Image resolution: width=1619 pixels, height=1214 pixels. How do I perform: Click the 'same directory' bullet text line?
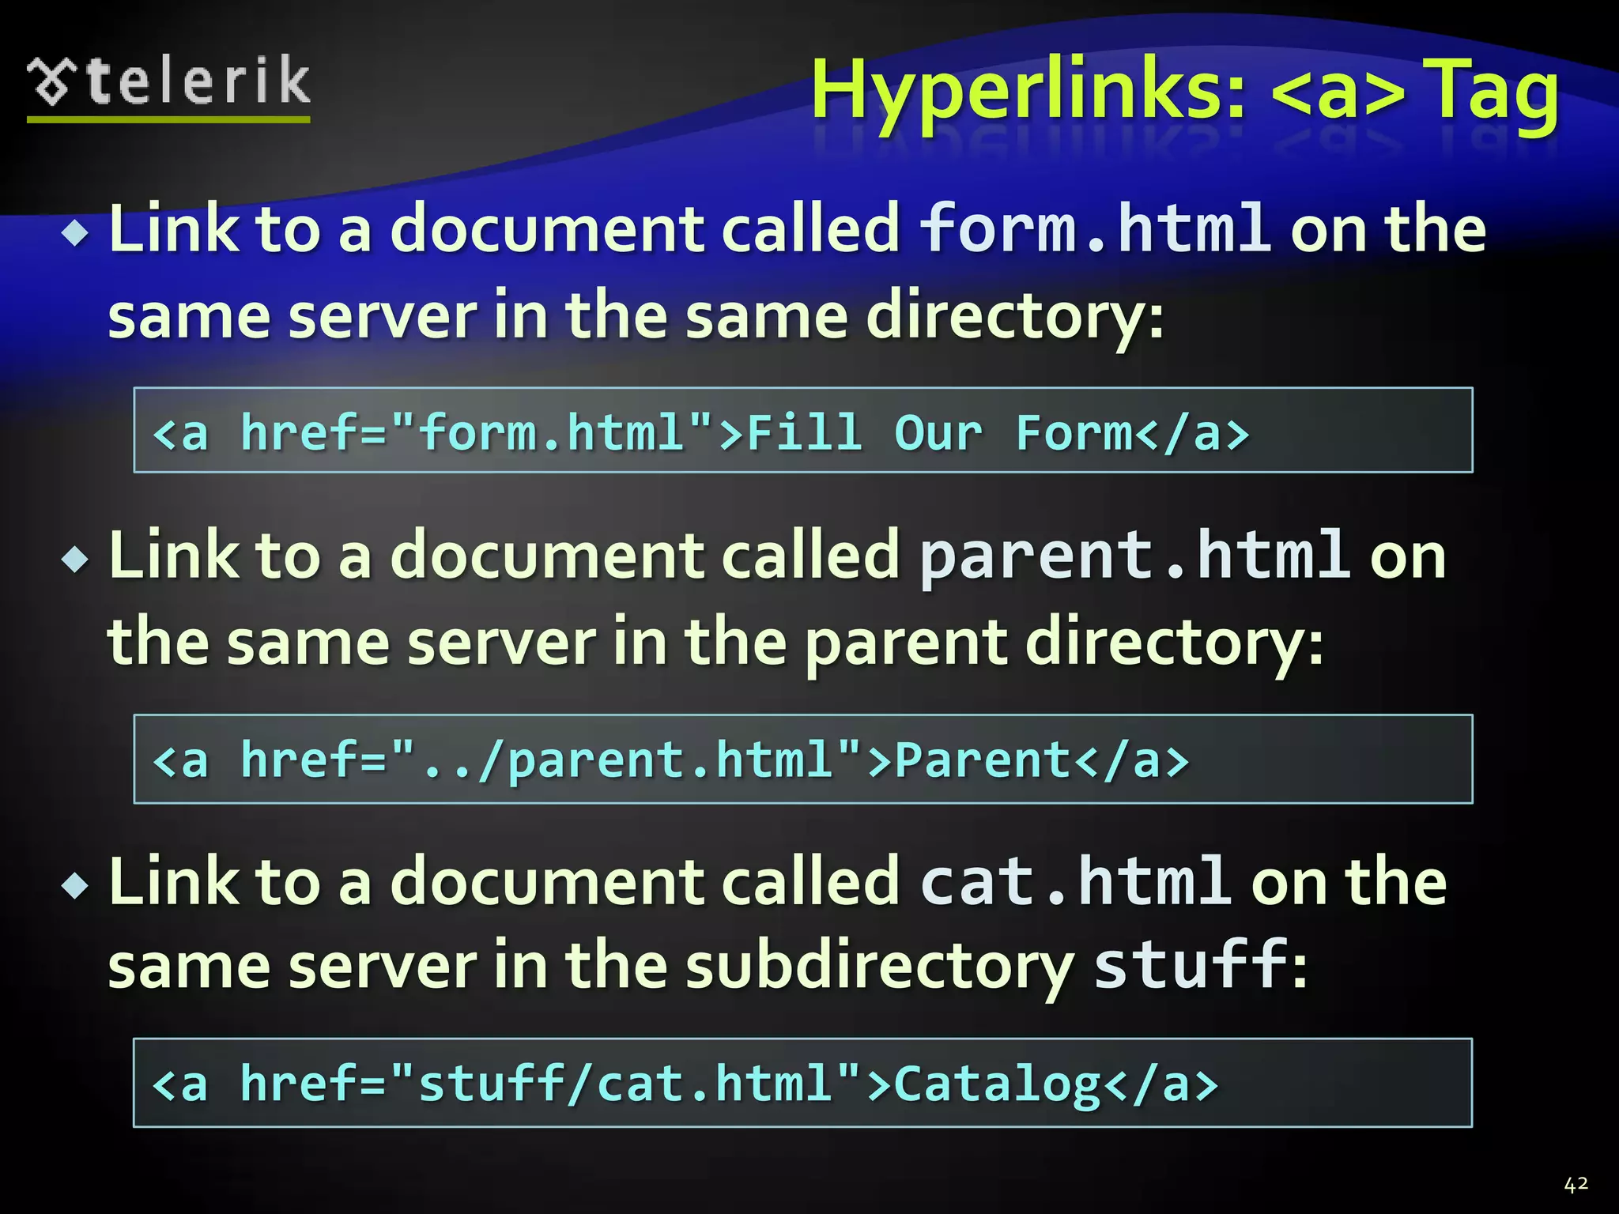coord(636,316)
